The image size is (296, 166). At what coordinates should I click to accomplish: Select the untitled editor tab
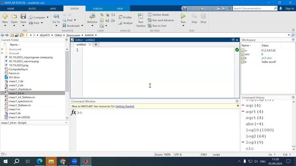(81, 45)
